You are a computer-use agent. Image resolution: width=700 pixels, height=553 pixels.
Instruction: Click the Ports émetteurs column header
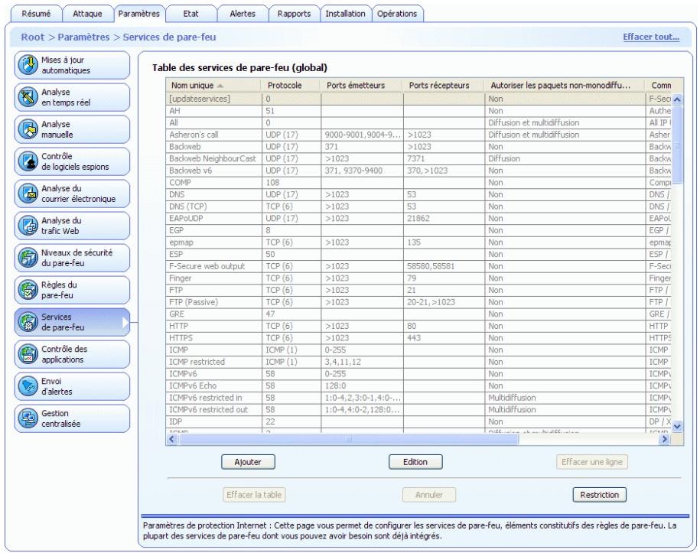click(x=362, y=85)
